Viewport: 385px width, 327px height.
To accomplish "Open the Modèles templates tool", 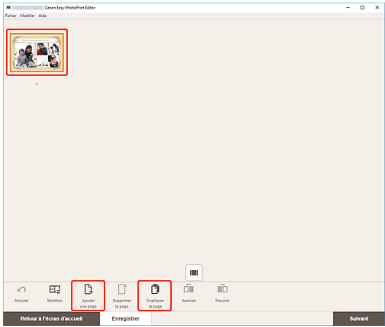I will point(55,294).
